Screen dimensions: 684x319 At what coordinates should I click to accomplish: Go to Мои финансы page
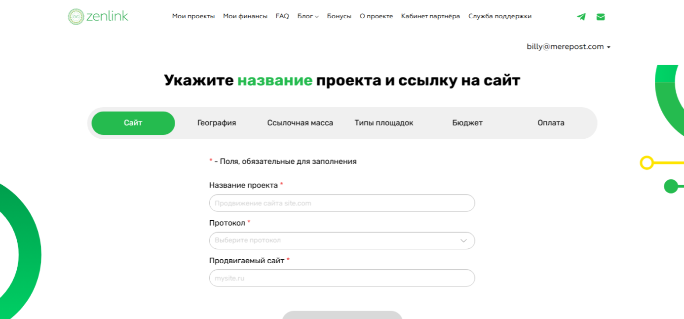pos(245,16)
